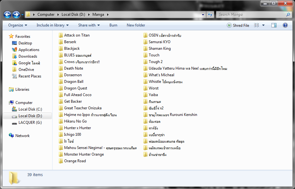This screenshot has width=295, height=189.
Task: Select the Mahou Sensei Negima! folder
Action: tap(97, 147)
